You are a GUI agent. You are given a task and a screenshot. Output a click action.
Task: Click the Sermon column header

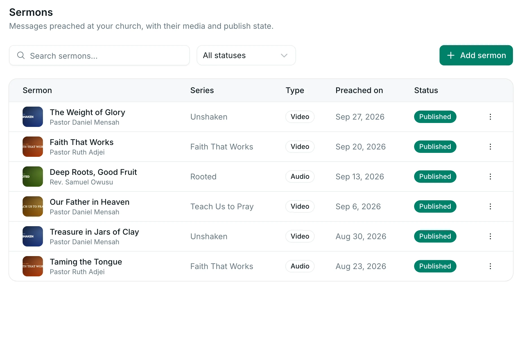[x=37, y=90]
